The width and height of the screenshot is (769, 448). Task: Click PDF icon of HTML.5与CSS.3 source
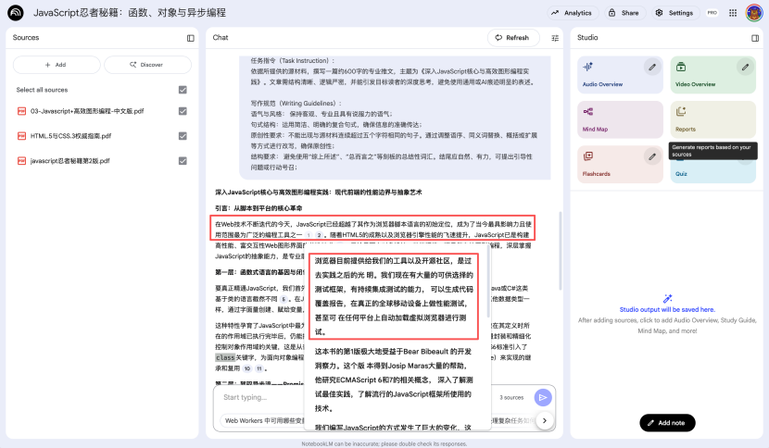pos(21,136)
